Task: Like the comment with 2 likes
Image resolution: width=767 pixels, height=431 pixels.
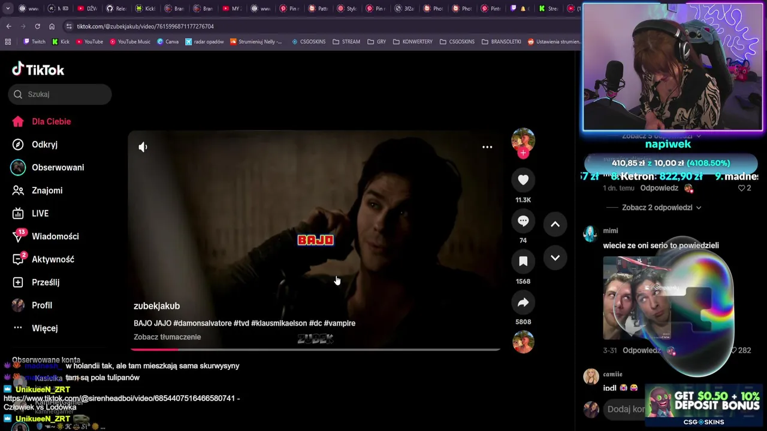Action: 741,188
